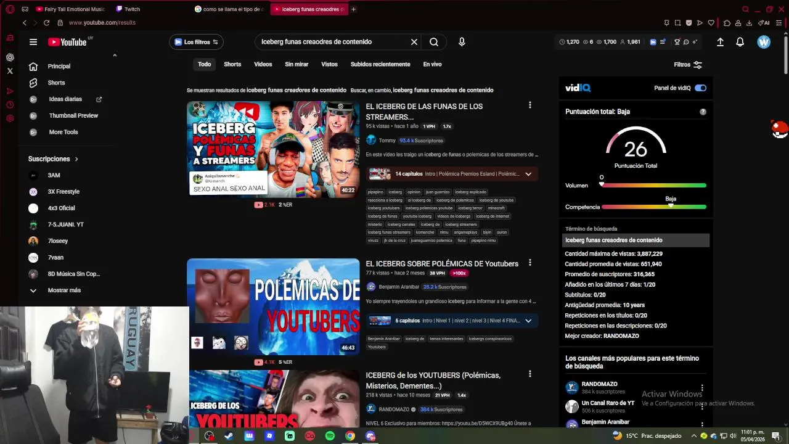Open vidIQ chat bubble icon

[686, 42]
